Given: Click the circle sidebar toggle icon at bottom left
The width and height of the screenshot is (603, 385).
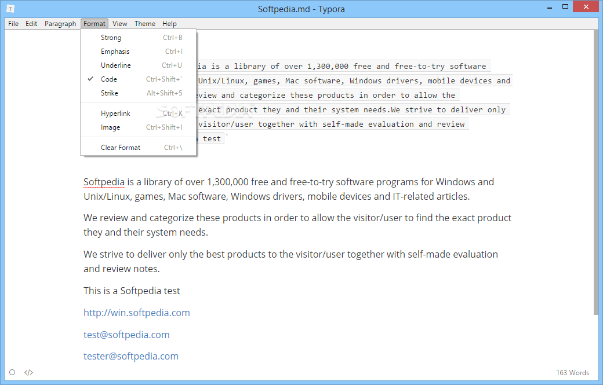Looking at the screenshot, I should click(12, 372).
